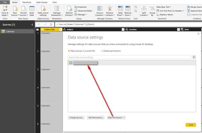Open the Advanced Editor

click(83, 11)
